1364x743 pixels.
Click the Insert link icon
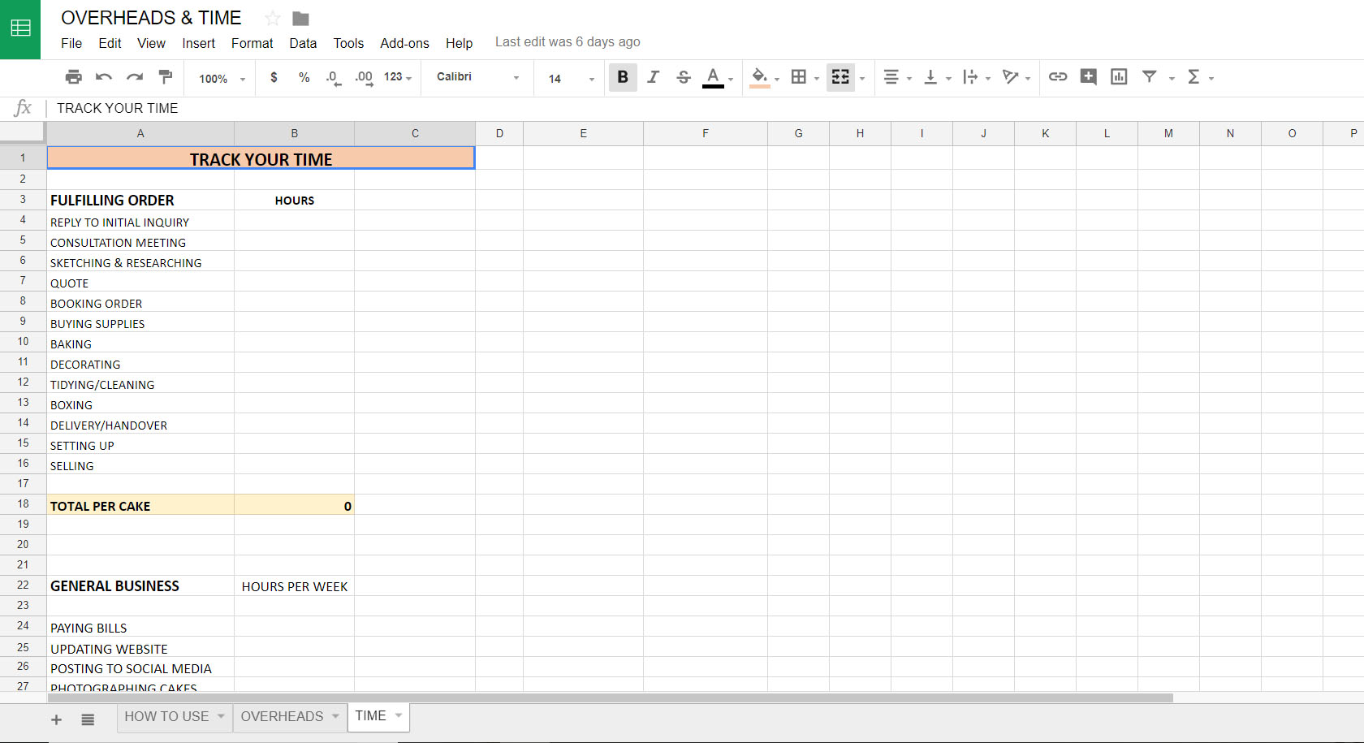point(1058,77)
